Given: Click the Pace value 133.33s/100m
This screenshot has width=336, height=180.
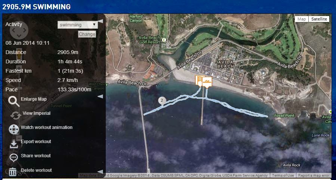Looking at the screenshot, I should (x=74, y=89).
